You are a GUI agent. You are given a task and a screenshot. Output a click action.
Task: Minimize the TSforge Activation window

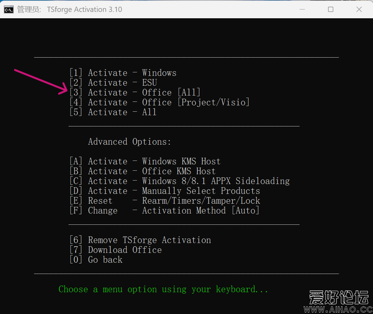(x=302, y=9)
